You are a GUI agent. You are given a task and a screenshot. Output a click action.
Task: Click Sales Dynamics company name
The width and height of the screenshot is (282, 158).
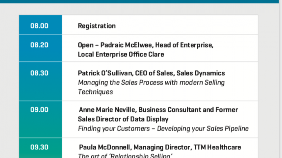(x=201, y=73)
